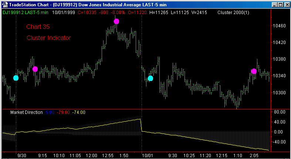
Task: Click the 10340 price axis label
Action: 279,76
